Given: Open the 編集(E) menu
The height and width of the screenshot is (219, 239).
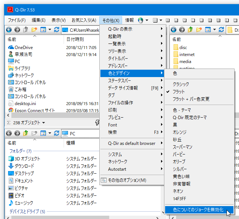Looking at the screenshot, I should tap(38, 20).
